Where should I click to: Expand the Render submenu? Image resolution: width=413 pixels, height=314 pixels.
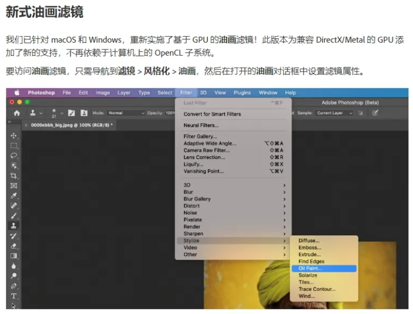(x=235, y=227)
